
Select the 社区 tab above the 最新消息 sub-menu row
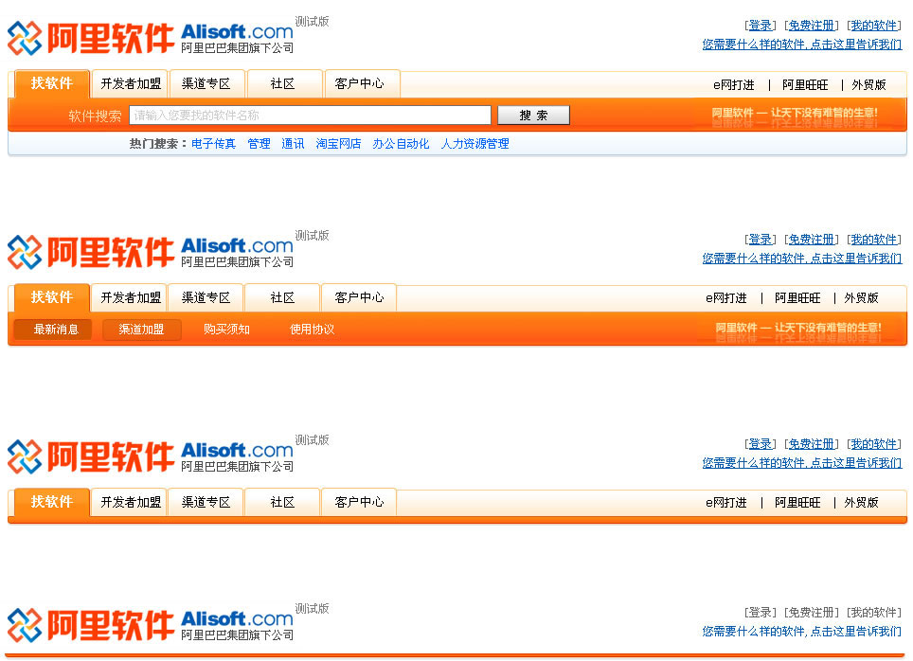tap(283, 297)
